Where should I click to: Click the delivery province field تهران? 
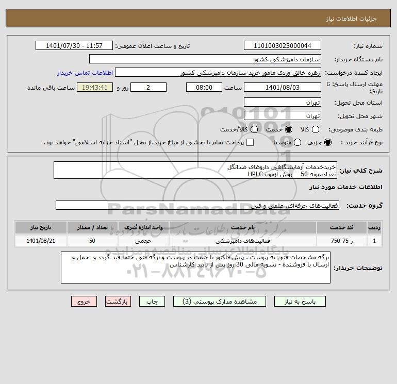click(x=283, y=102)
